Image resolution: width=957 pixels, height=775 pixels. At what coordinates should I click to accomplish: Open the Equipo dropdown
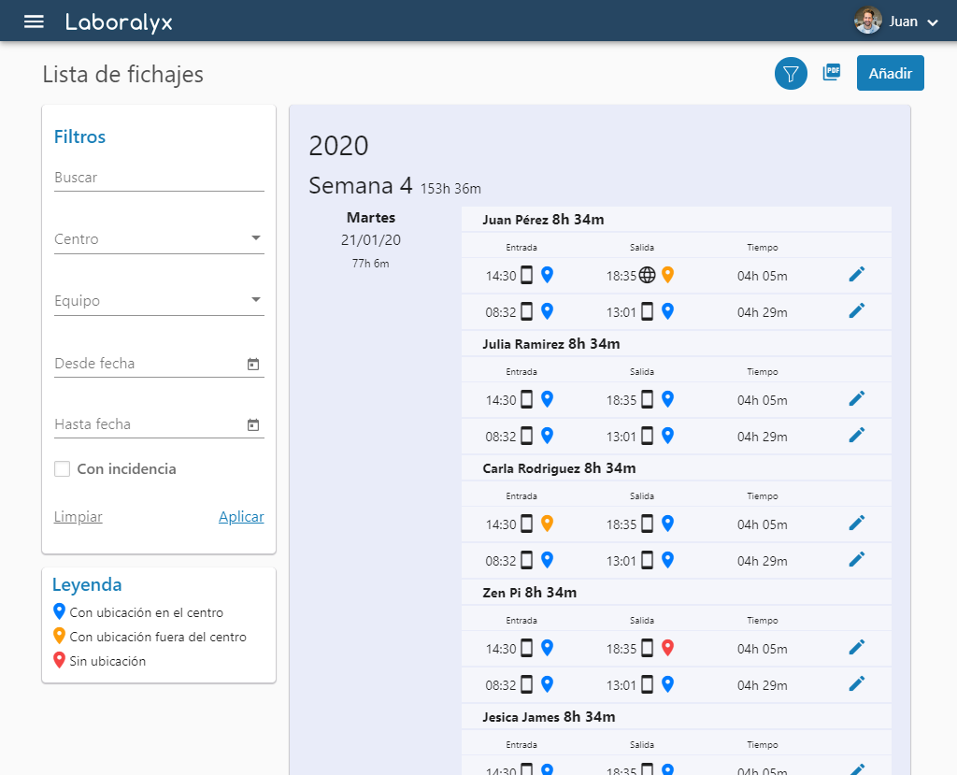click(159, 300)
